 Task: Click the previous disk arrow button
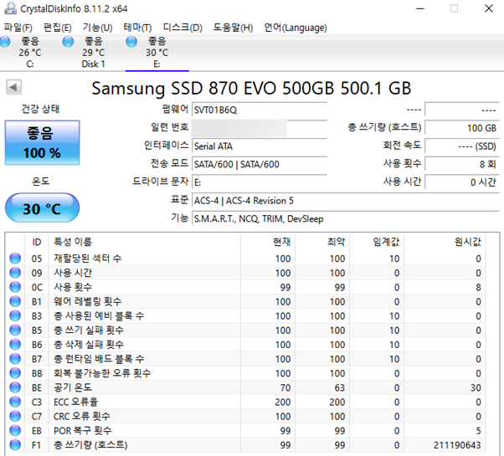pyautogui.click(x=14, y=87)
